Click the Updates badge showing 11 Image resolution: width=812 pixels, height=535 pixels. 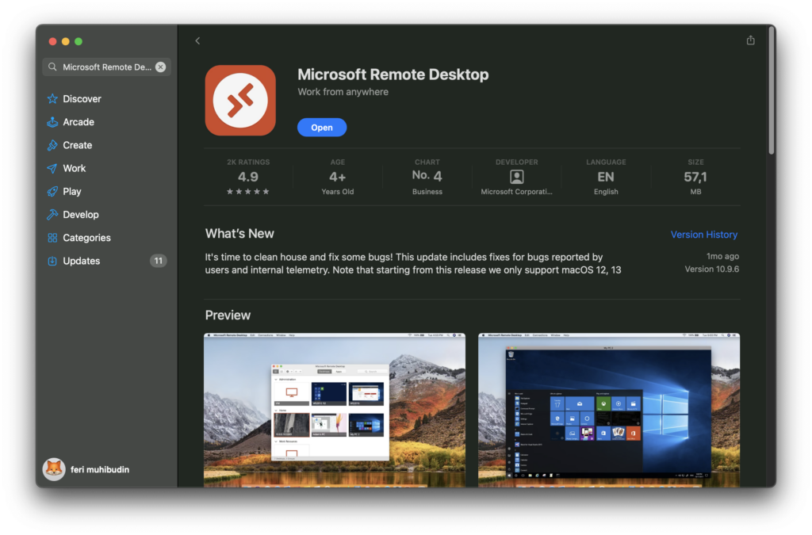(x=158, y=261)
